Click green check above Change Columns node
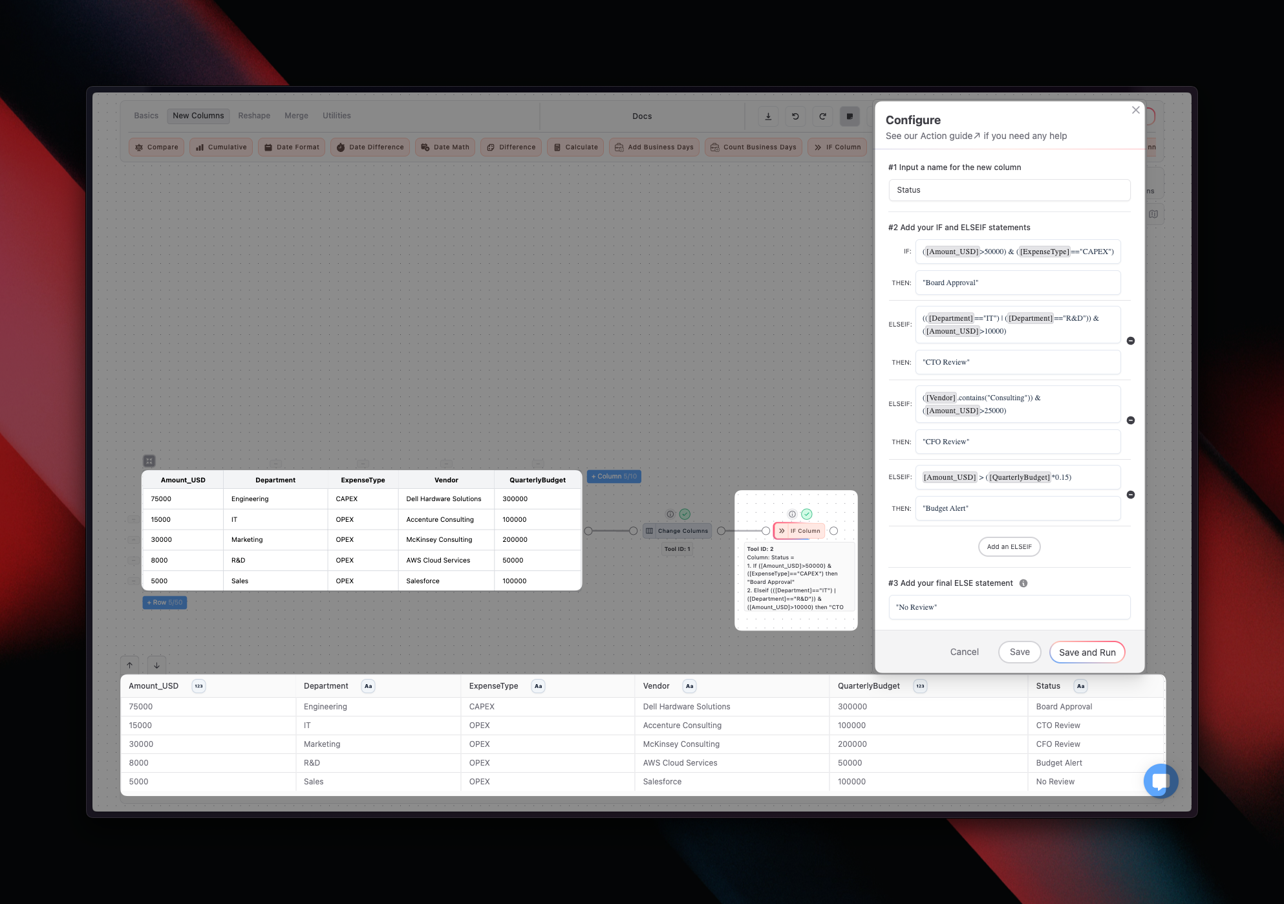This screenshot has height=904, width=1284. [685, 514]
